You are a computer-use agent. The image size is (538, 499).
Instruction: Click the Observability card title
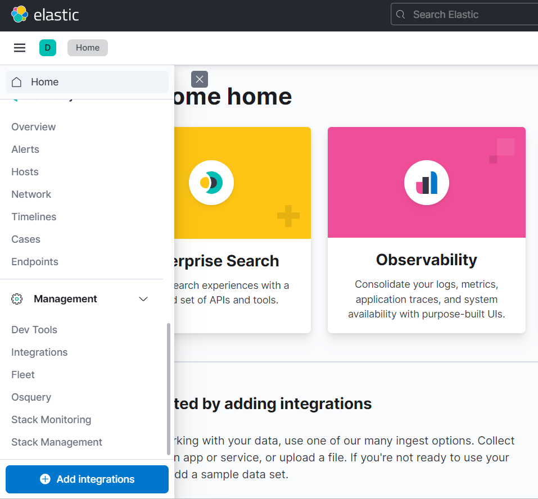click(427, 260)
